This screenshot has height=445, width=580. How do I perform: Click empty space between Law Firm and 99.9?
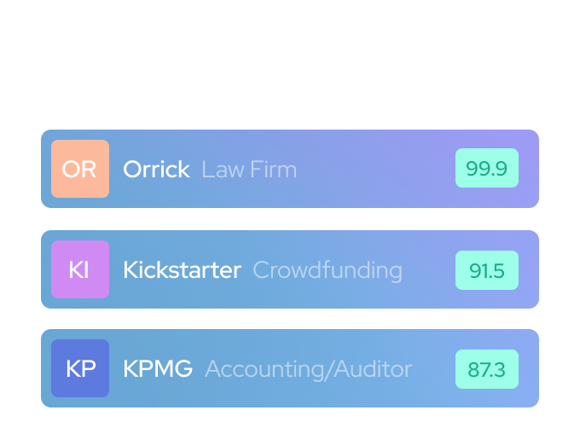375,169
